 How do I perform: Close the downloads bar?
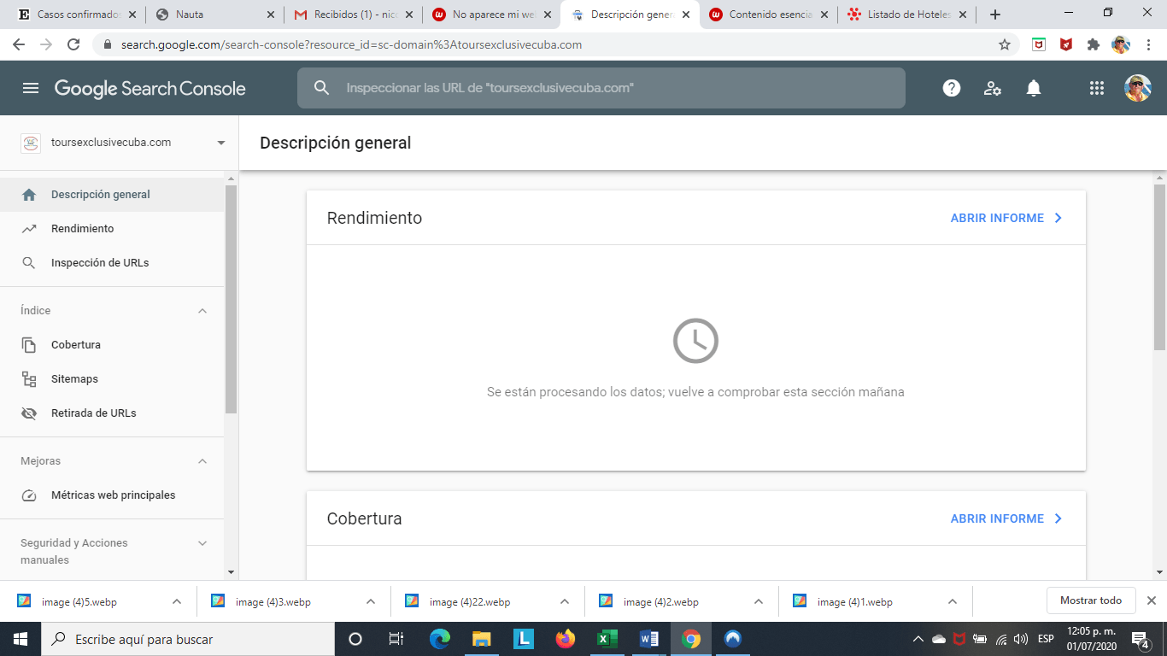point(1152,600)
